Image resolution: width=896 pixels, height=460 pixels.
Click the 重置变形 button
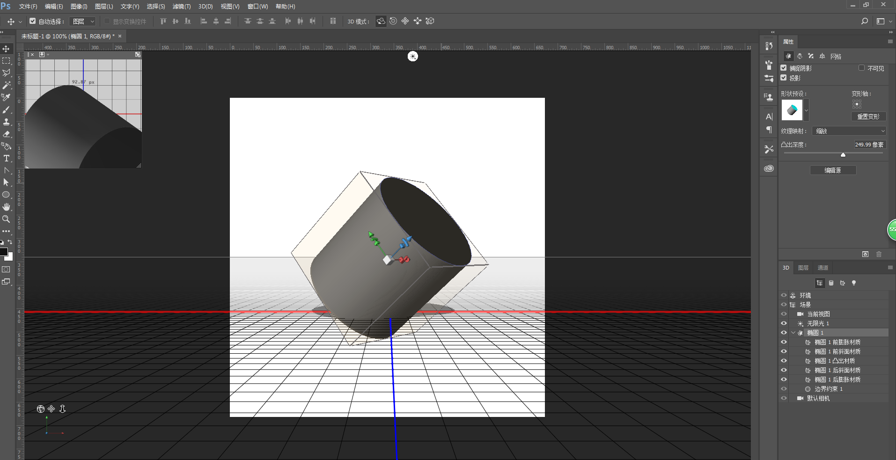(868, 116)
